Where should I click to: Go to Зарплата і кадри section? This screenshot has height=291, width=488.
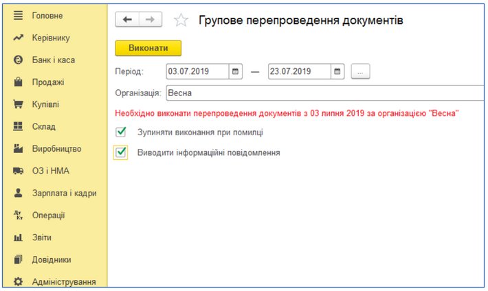64,193
